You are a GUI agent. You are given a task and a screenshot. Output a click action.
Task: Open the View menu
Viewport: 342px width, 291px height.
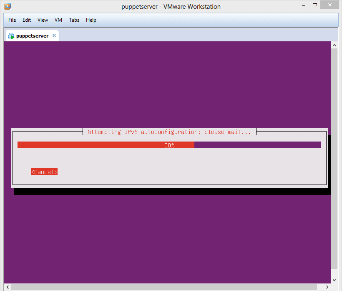tap(43, 20)
